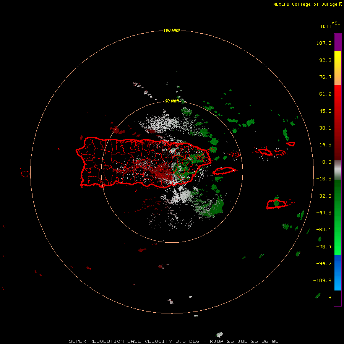The width and height of the screenshot is (344, 344).
Task: Select the 107.8 scale value
Action: click(324, 43)
